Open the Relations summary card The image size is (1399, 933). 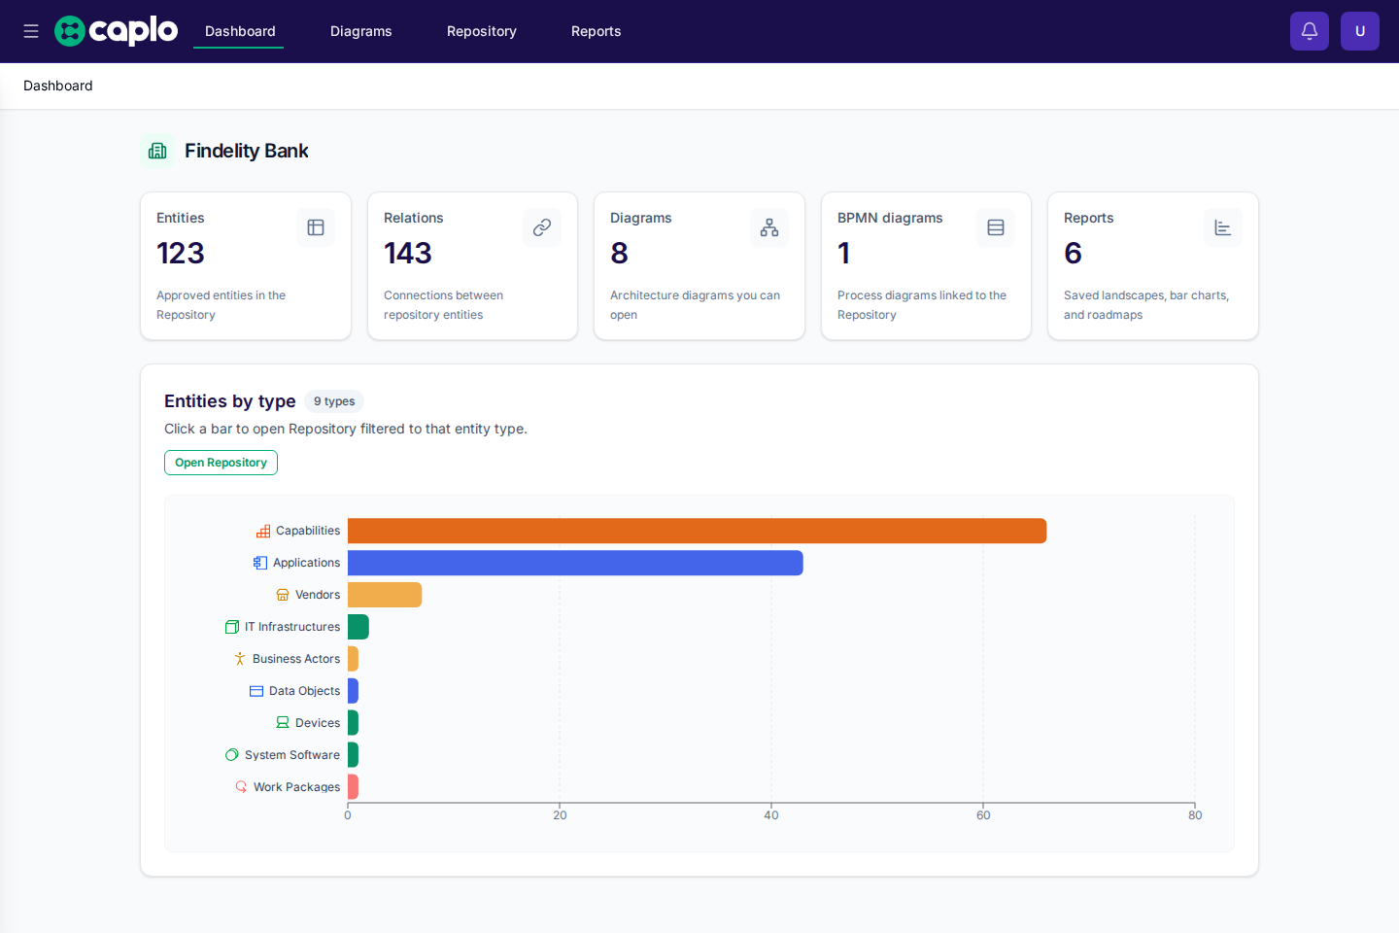[472, 266]
